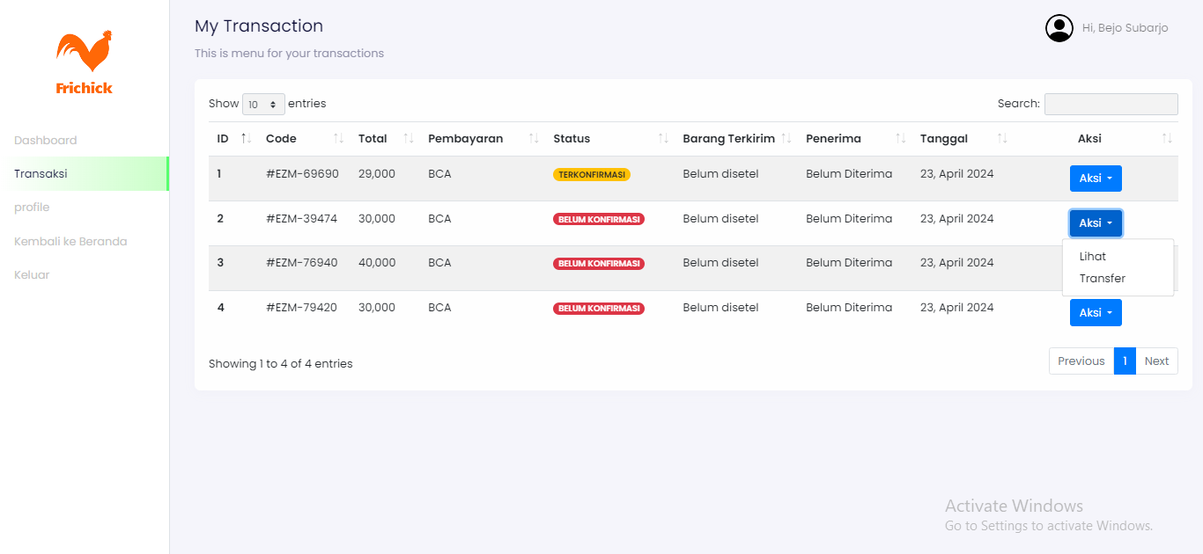
Task: Open Aksi dropdown for transaction #EZM-79420
Action: click(1096, 313)
